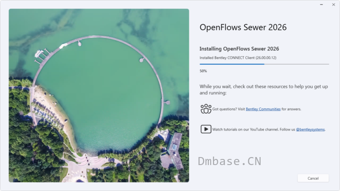340x191 pixels.
Task: Cancel the OpenFlows Sewer installation
Action: (x=313, y=178)
